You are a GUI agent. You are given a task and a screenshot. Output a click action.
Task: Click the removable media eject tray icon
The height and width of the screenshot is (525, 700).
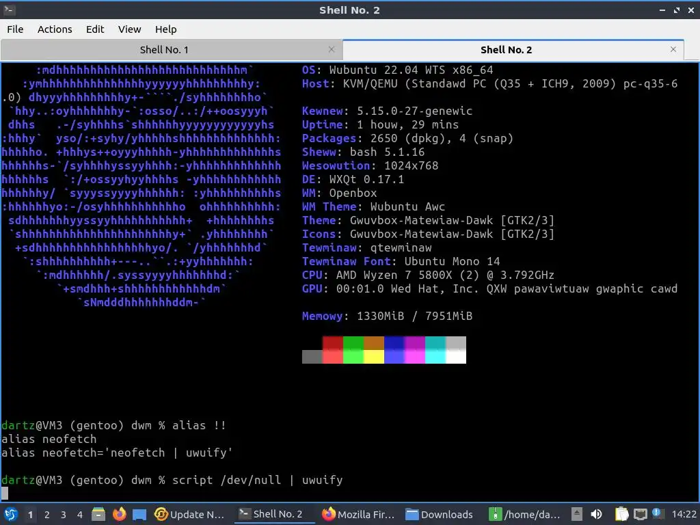577,514
